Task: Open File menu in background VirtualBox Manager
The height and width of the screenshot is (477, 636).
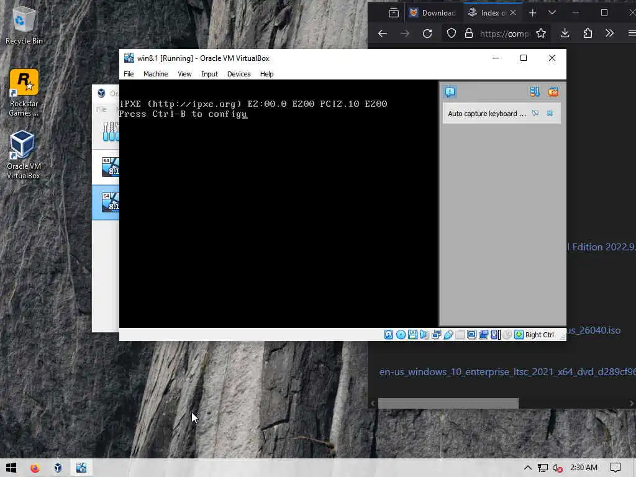Action: coord(101,109)
